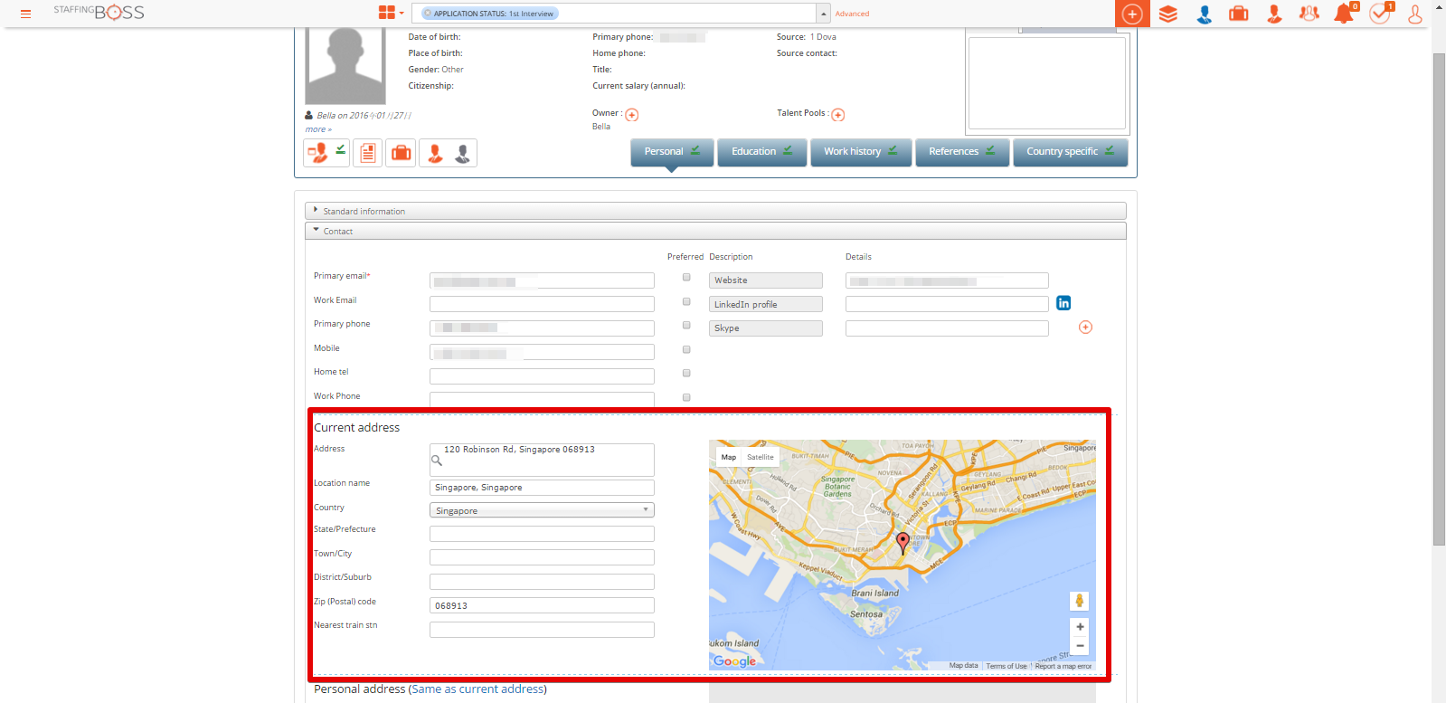The height and width of the screenshot is (703, 1446).
Task: Click the orange person icon under the photo
Action: [435, 153]
